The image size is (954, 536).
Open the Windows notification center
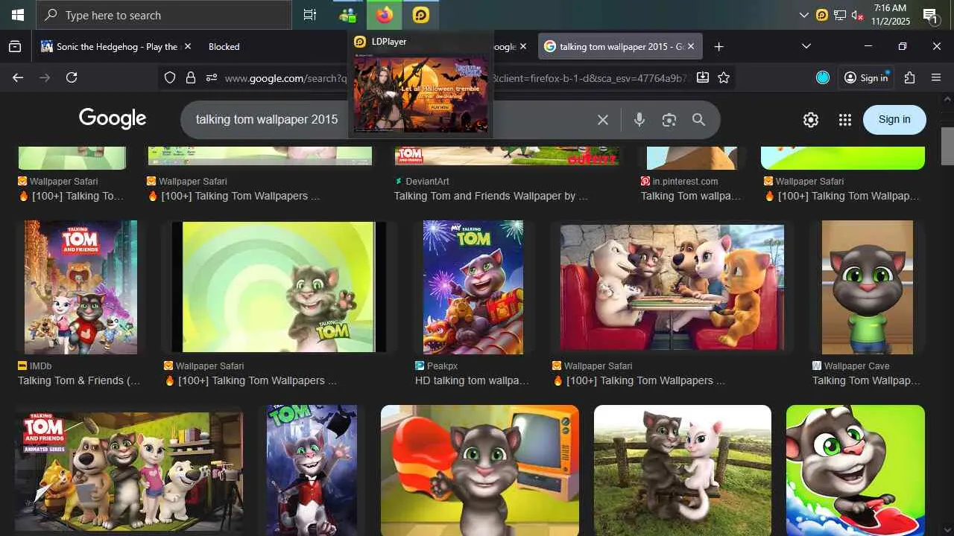[x=930, y=15]
